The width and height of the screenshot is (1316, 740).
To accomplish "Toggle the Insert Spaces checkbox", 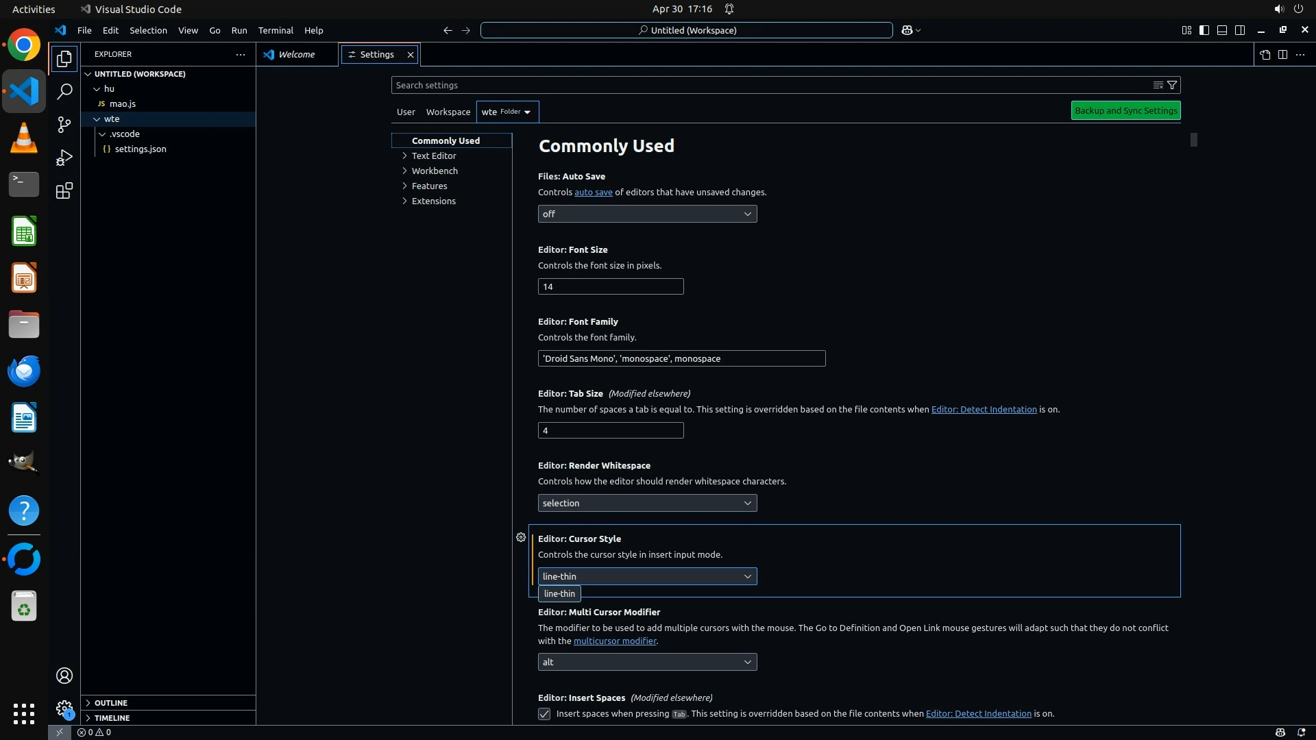I will click(544, 714).
